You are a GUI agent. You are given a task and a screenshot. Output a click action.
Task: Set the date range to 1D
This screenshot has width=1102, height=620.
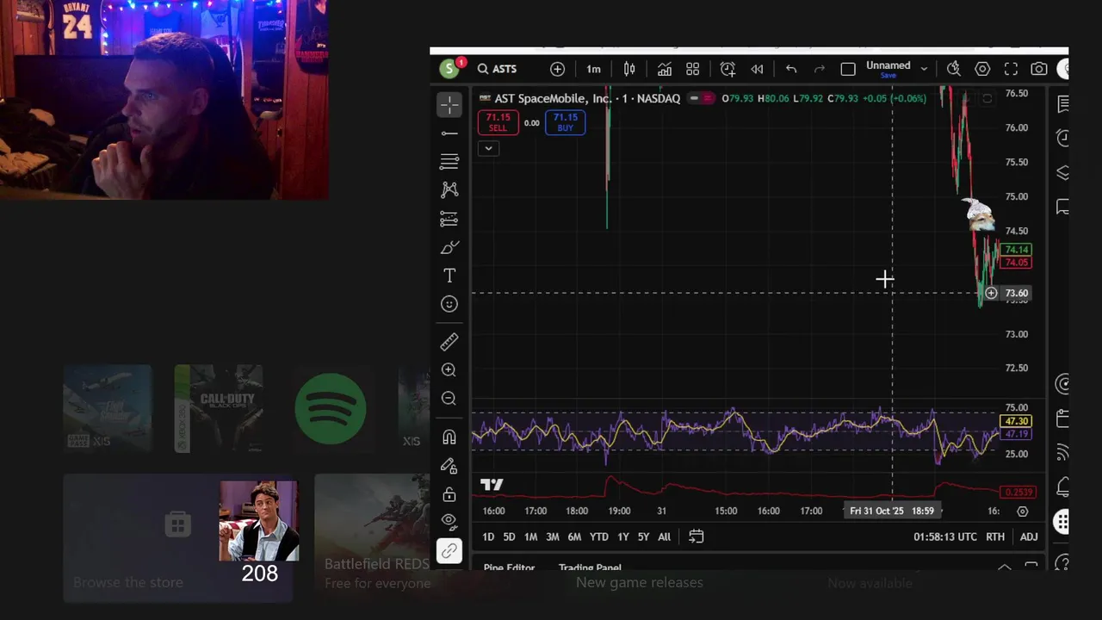(488, 536)
